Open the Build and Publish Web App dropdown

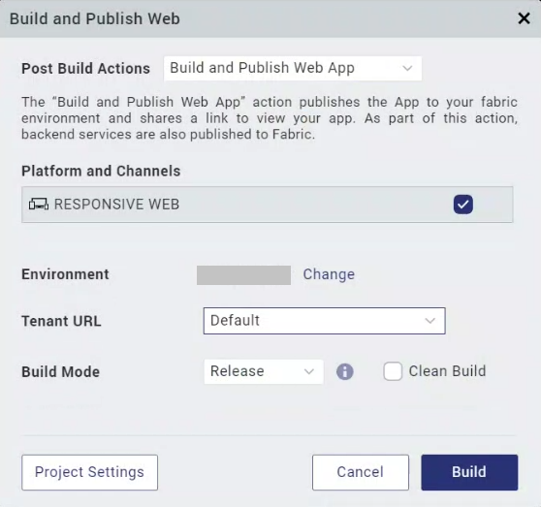click(x=293, y=68)
